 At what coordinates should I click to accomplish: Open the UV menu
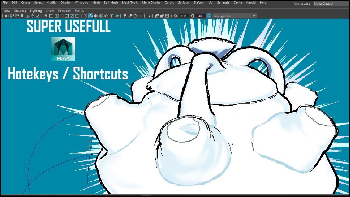click(211, 2)
